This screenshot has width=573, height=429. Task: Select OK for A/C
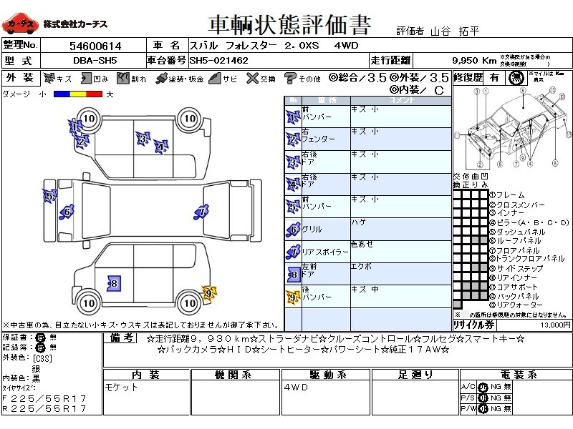483,387
